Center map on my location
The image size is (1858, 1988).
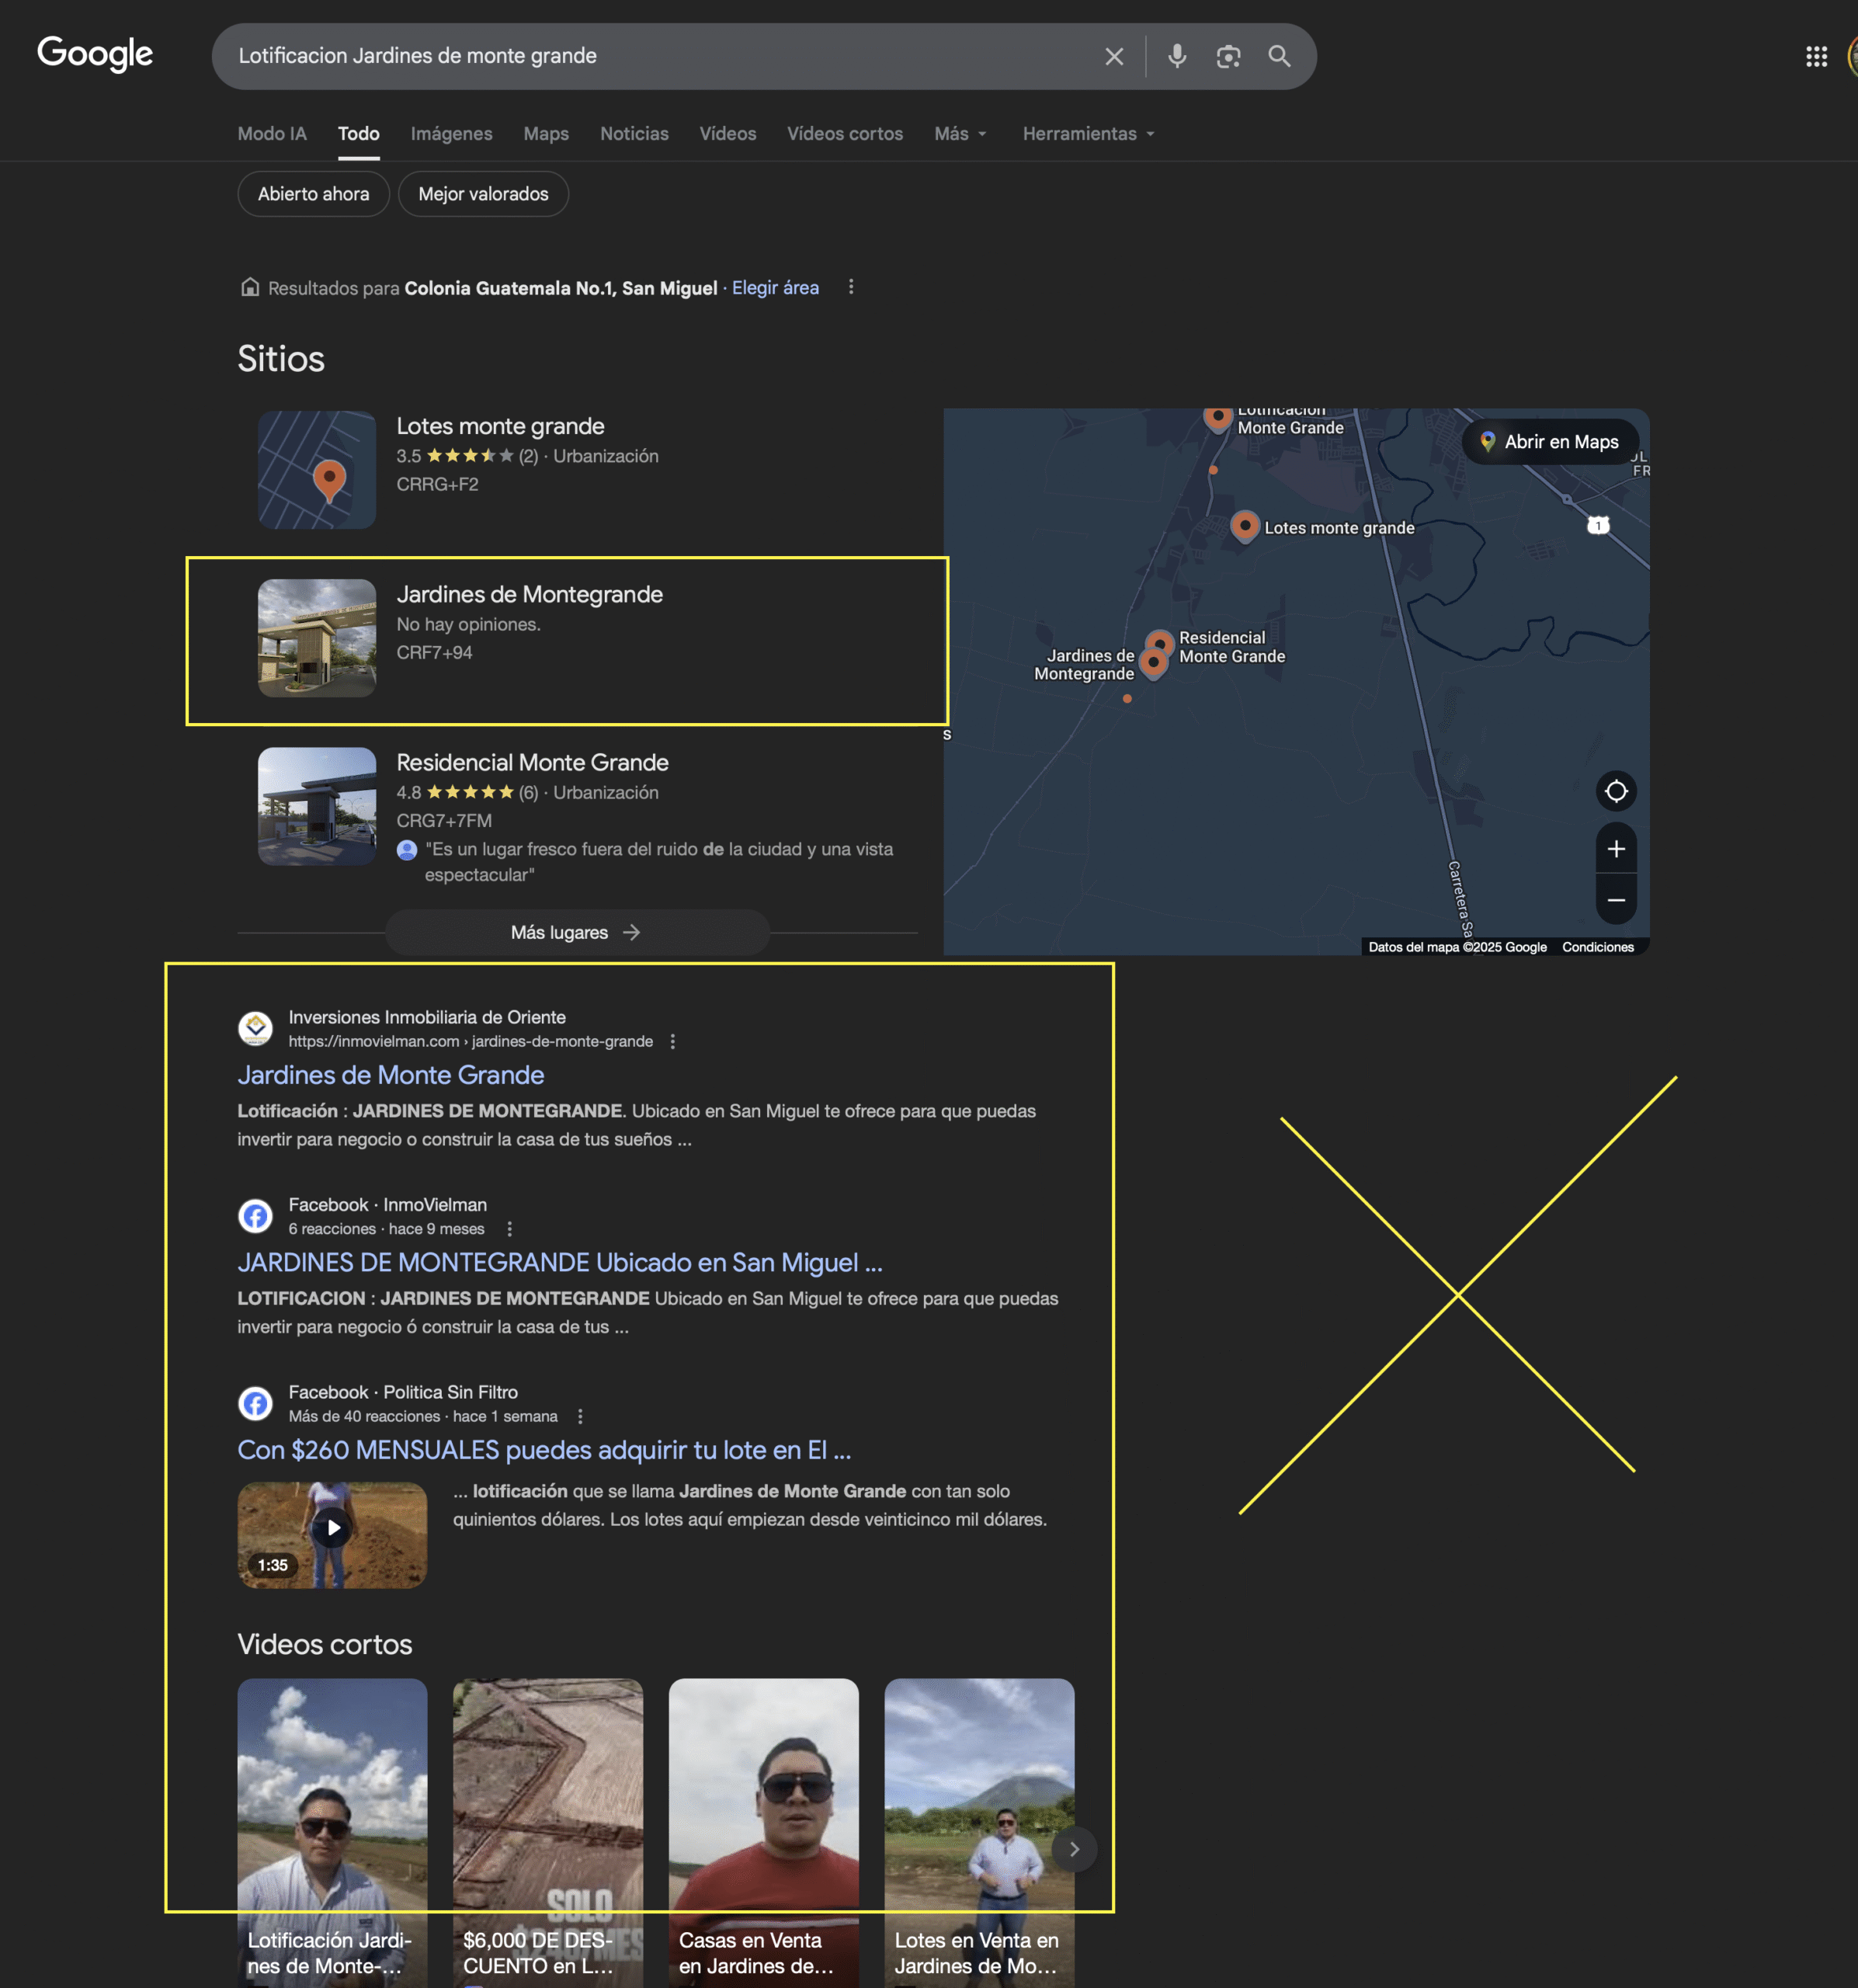[1616, 792]
